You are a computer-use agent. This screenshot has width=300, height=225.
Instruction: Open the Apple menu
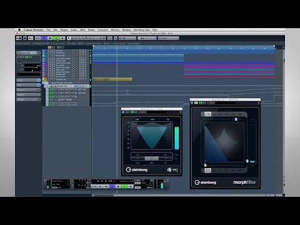[x=19, y=30]
